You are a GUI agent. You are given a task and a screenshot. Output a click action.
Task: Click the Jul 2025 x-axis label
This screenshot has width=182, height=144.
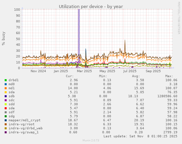pos(130,71)
